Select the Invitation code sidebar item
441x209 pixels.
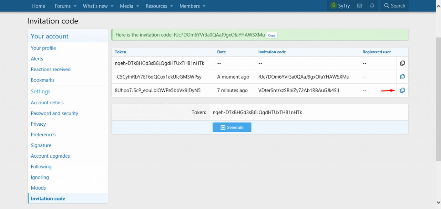(48, 199)
